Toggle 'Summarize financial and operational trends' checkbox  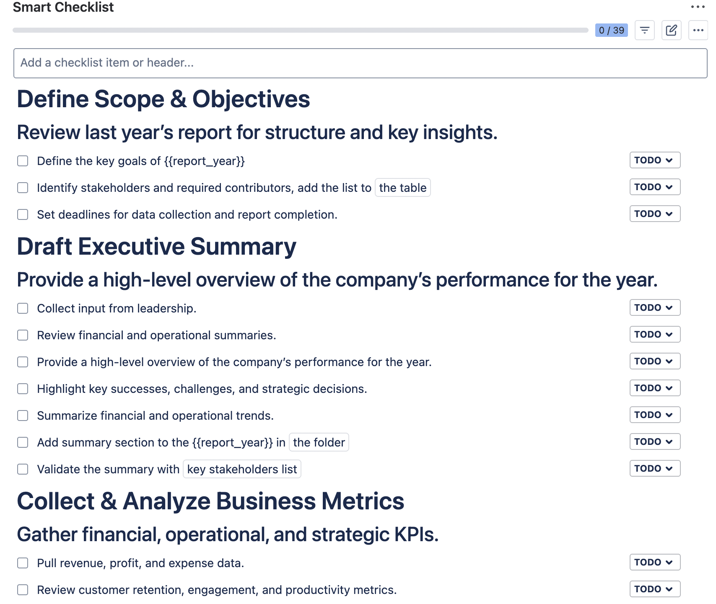(x=23, y=416)
